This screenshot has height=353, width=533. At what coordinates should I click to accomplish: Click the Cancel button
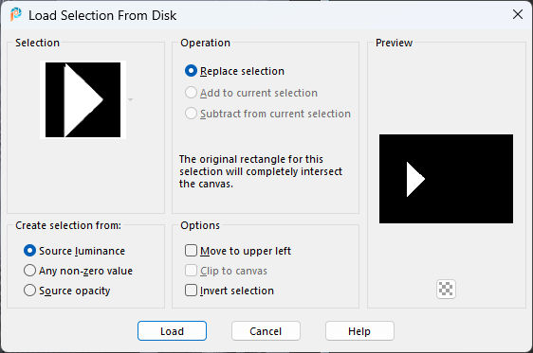point(266,331)
